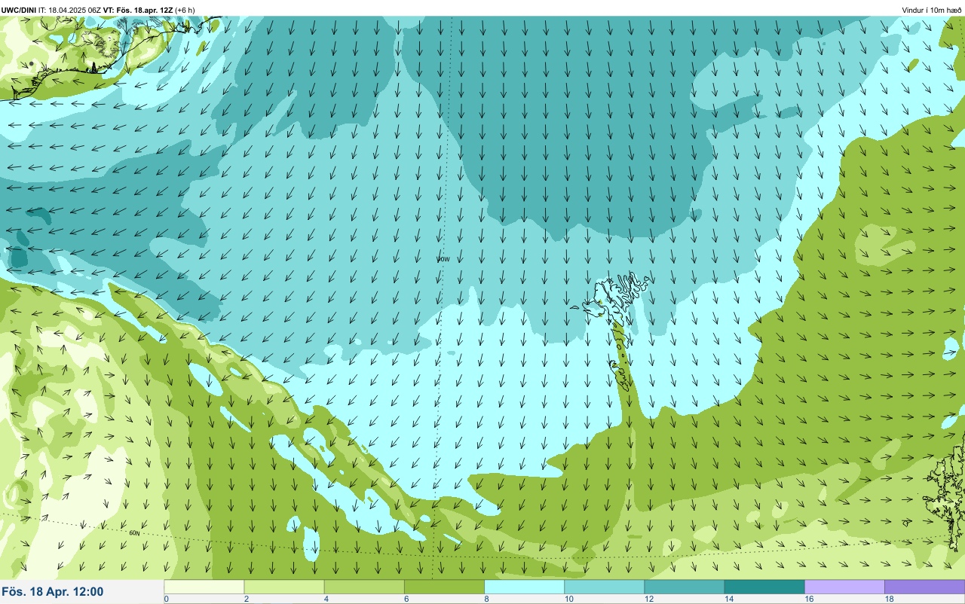Click the purple legend swatch above 18 m/s
The image size is (965, 604).
(x=924, y=587)
